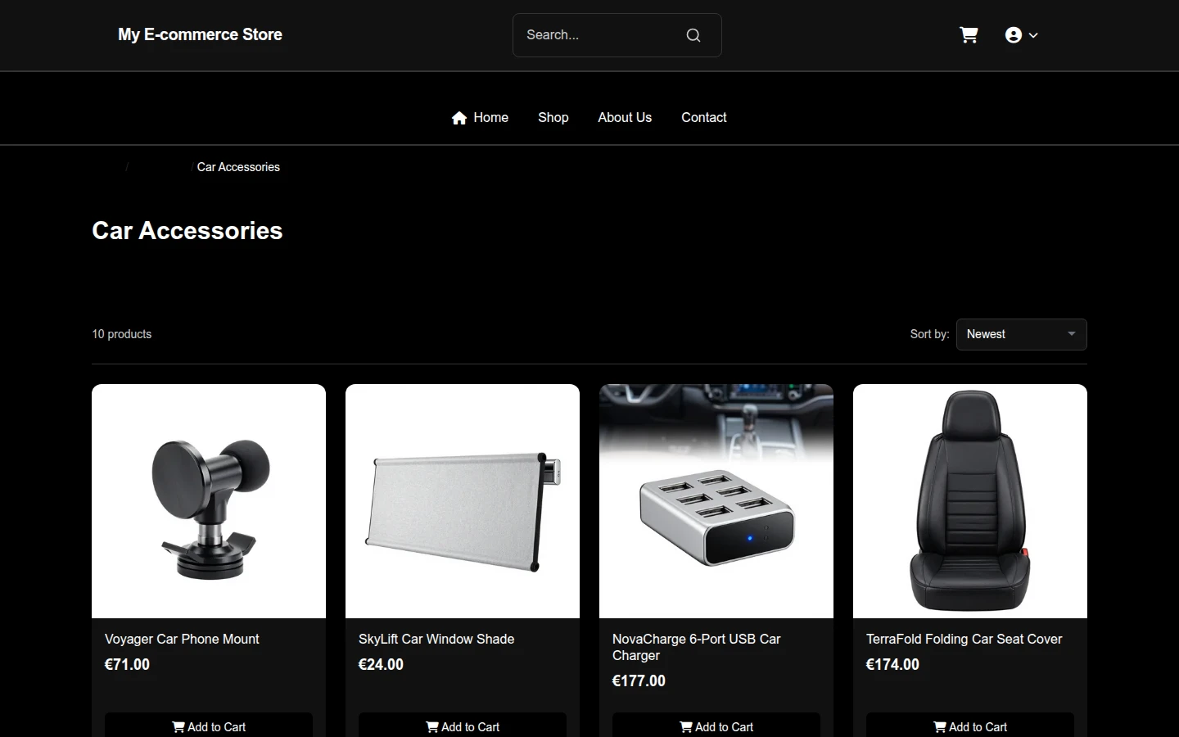This screenshot has width=1179, height=737.
Task: Click the €24.00 price
Action: point(381,664)
